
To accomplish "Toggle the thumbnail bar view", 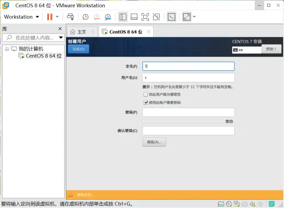I will (134, 17).
